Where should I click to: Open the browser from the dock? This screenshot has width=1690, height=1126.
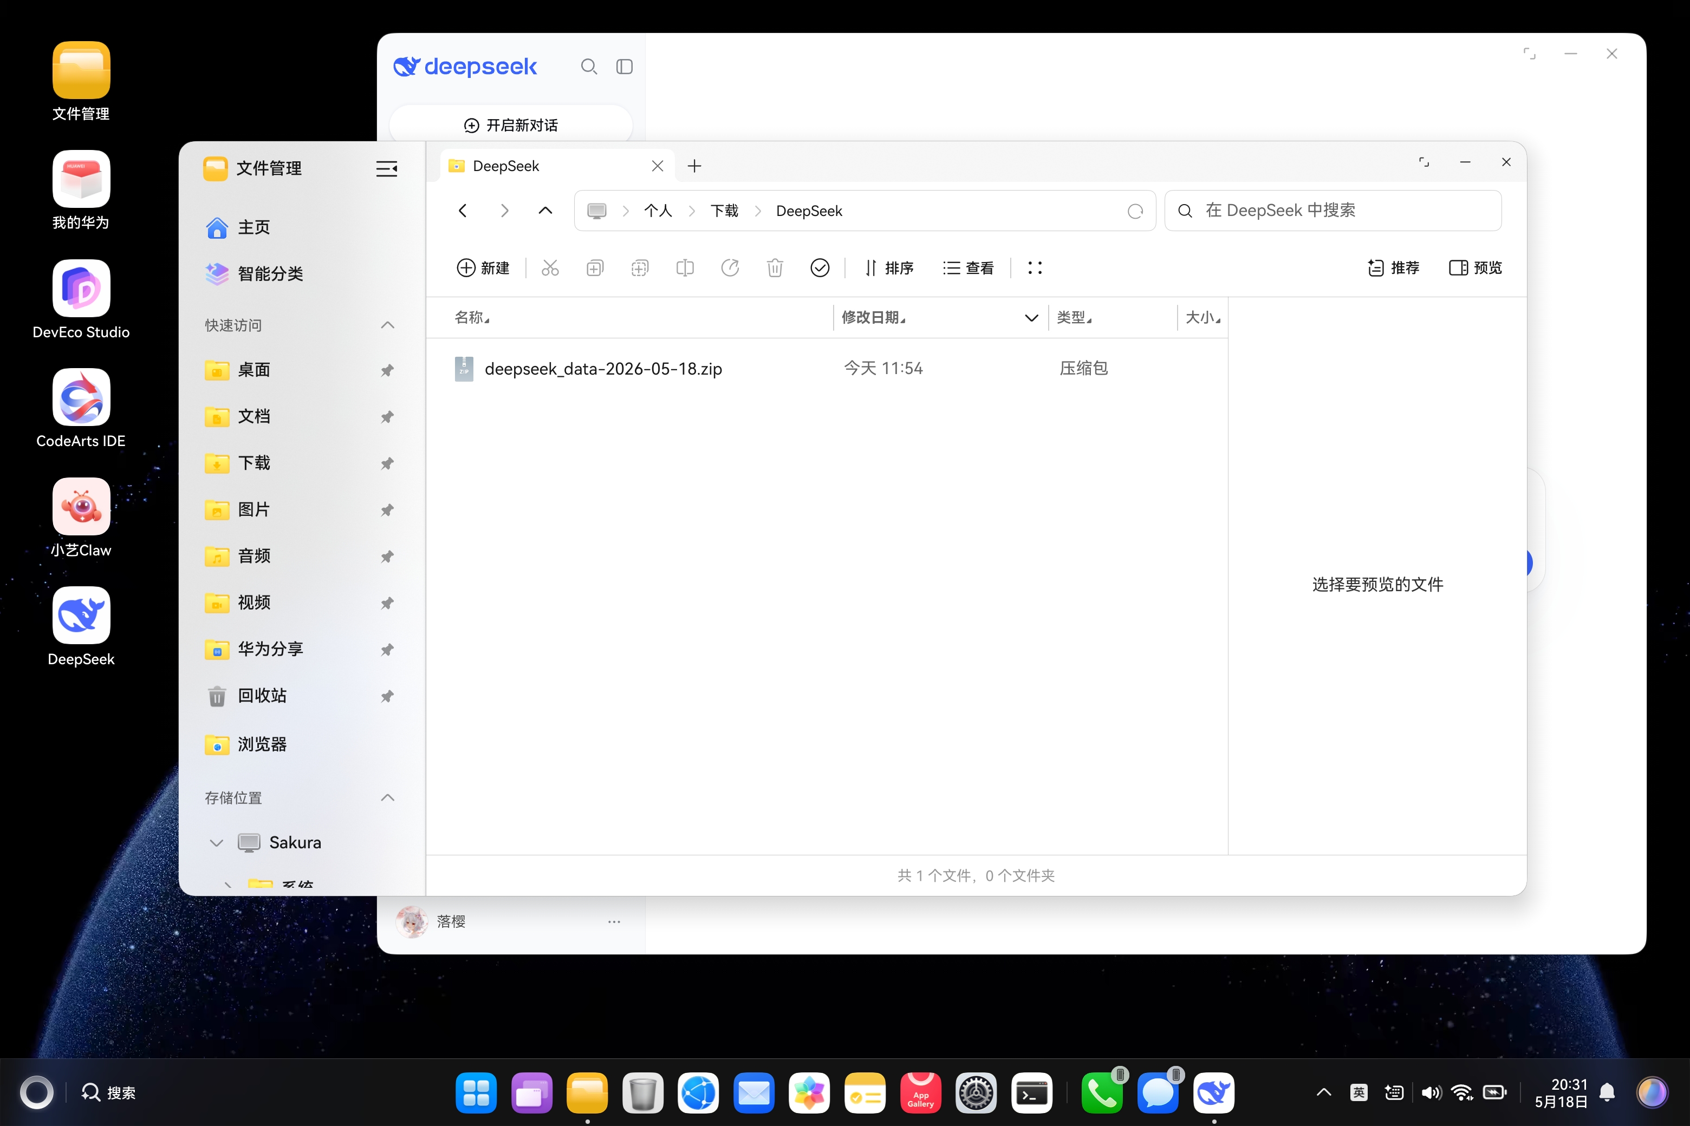tap(698, 1092)
